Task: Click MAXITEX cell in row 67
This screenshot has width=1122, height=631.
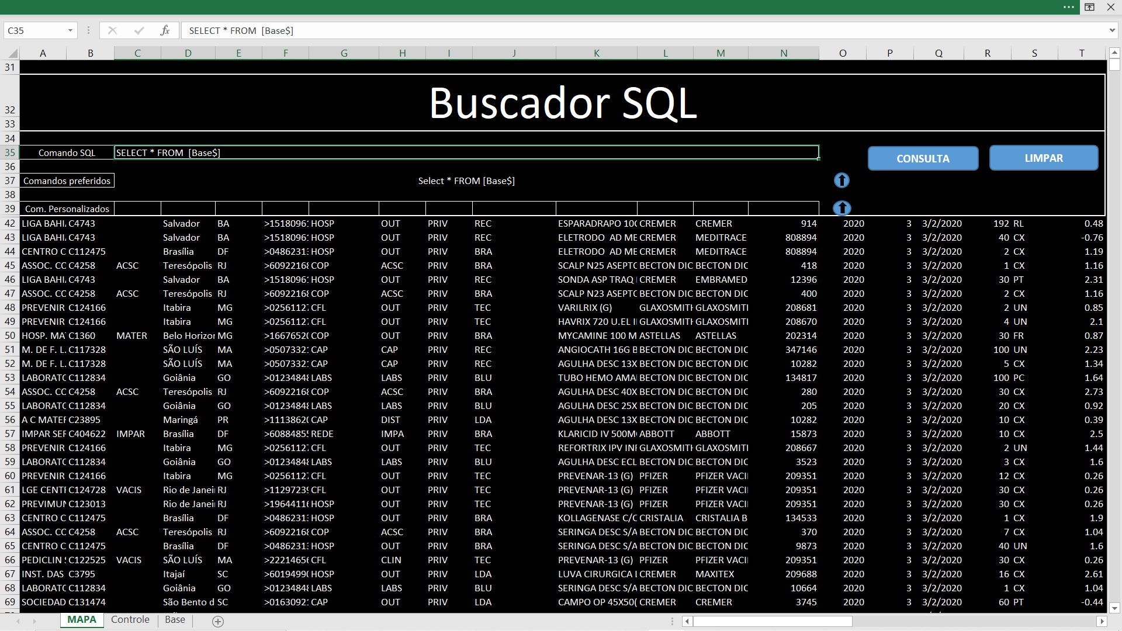Action: (x=721, y=574)
